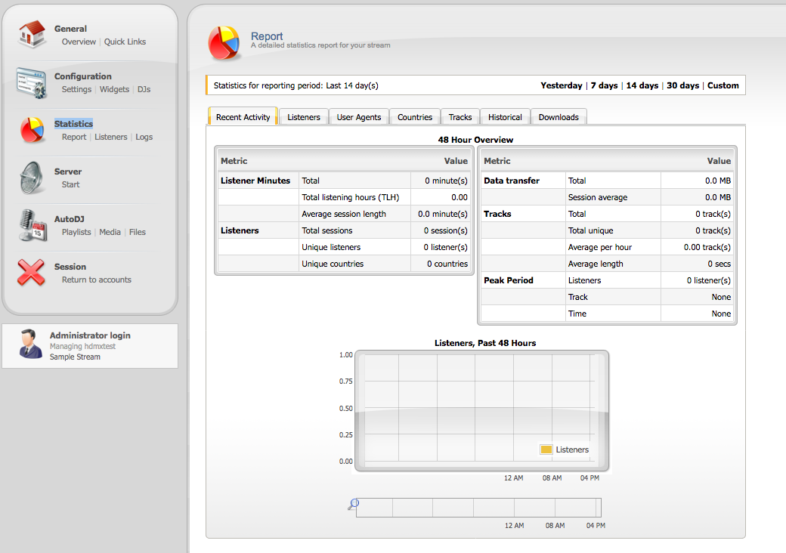Choose the Custom reporting period
This screenshot has width=786, height=553.
click(723, 85)
